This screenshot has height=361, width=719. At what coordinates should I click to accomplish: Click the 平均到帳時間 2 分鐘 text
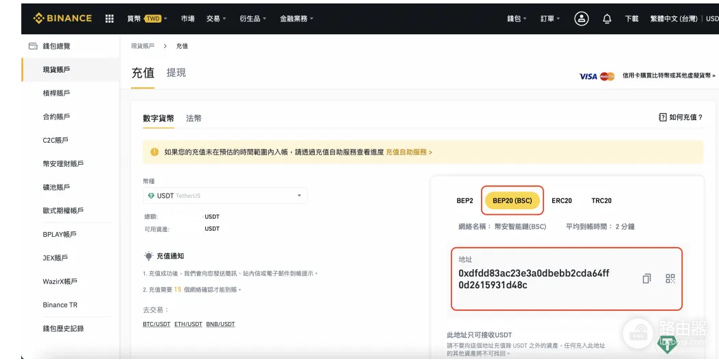pyautogui.click(x=600, y=226)
